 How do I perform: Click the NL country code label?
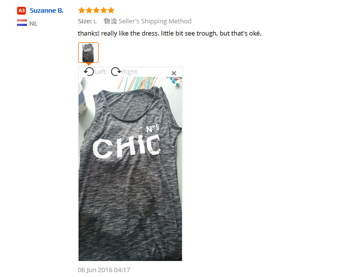point(33,23)
